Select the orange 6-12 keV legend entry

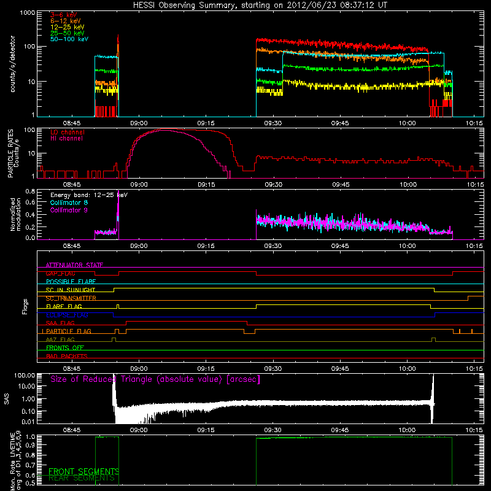click(66, 21)
